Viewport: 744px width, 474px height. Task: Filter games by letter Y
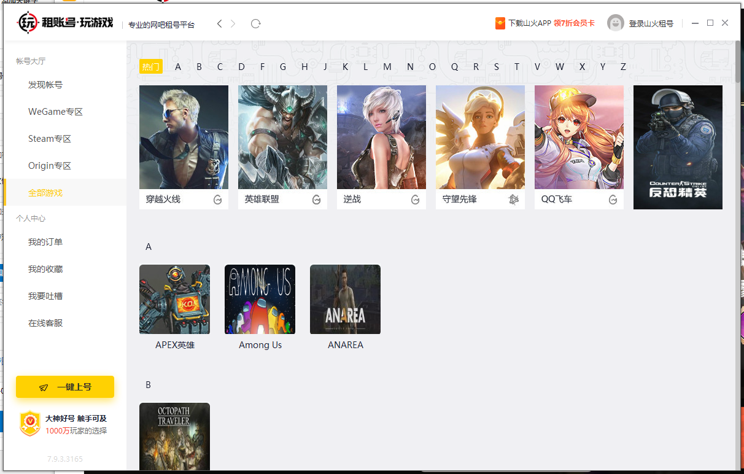click(603, 67)
